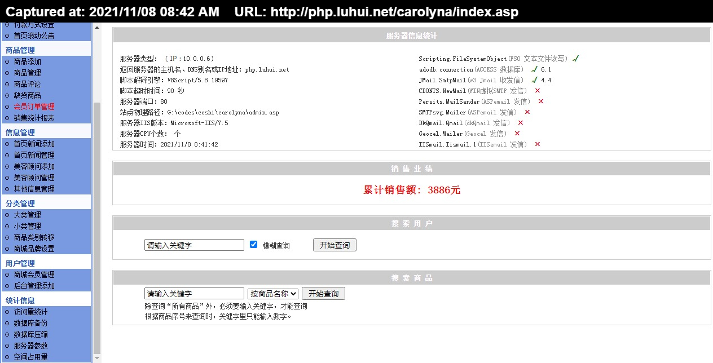Screen dimensions: 713x363
Task: Click the green check beside adodb.connection
Action: click(534, 69)
